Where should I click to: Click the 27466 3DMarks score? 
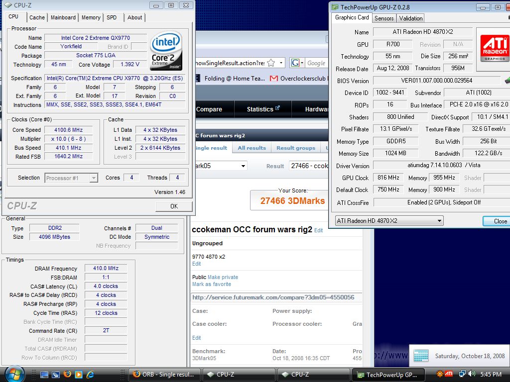click(292, 201)
